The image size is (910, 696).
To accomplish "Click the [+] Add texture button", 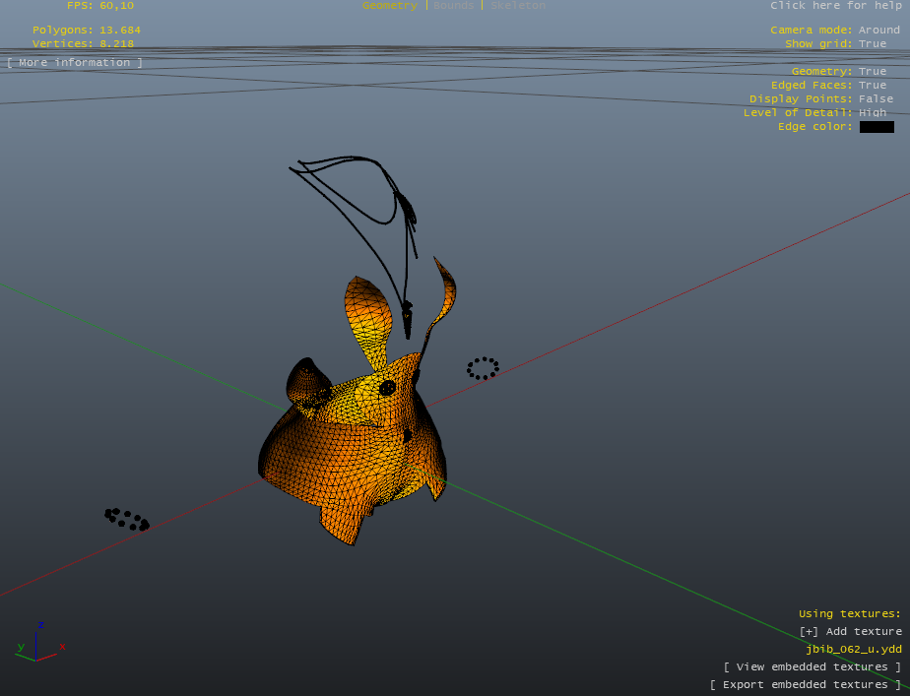I will point(850,632).
